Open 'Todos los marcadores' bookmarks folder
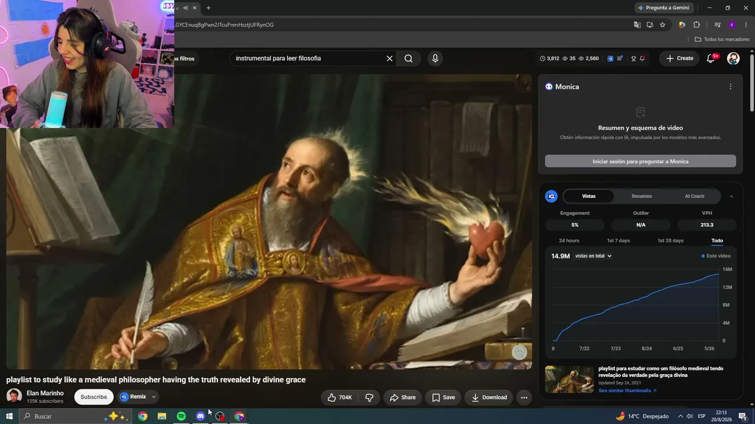 pos(722,39)
